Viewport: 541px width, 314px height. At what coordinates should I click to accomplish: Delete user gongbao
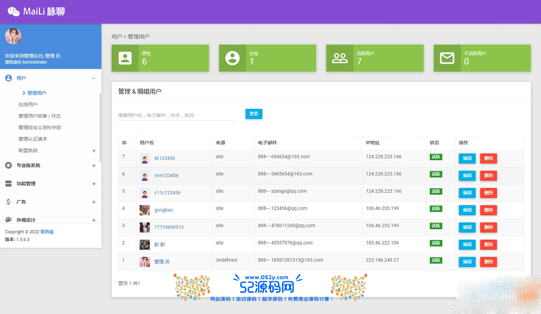pyautogui.click(x=489, y=210)
